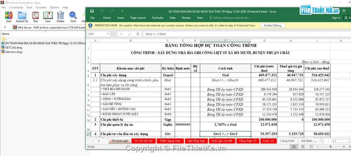Switch to TH kinh phí sheet tab
Viewport: 351px width, 156px height.
point(120,141)
